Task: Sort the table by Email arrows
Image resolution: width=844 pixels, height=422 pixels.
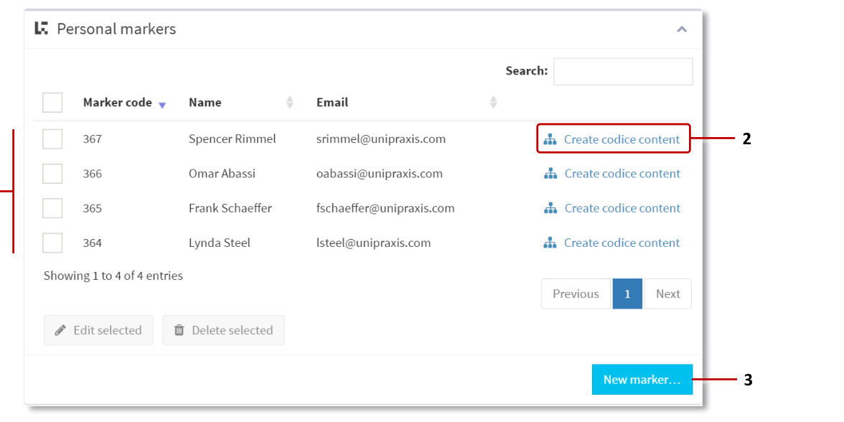Action: pyautogui.click(x=493, y=103)
